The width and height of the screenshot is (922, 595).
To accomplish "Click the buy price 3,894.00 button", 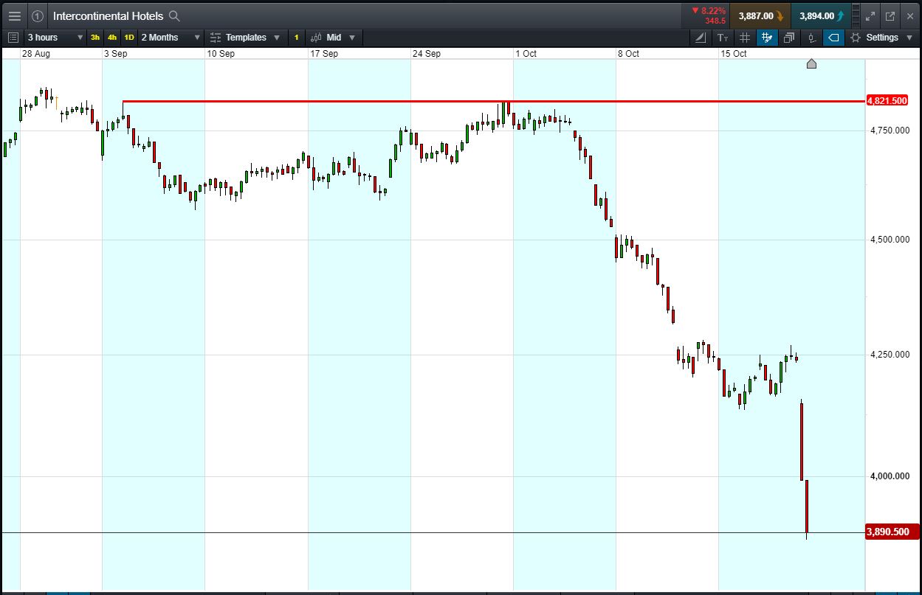I will [821, 15].
